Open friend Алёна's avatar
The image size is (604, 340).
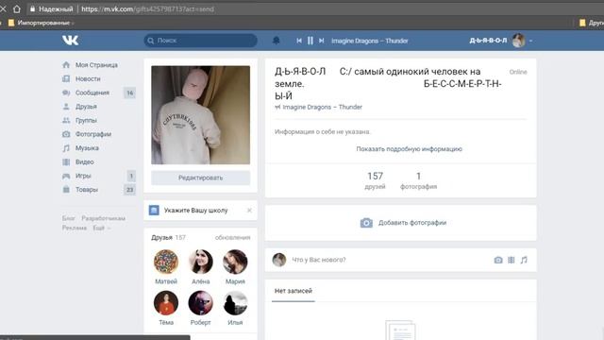[x=201, y=262]
